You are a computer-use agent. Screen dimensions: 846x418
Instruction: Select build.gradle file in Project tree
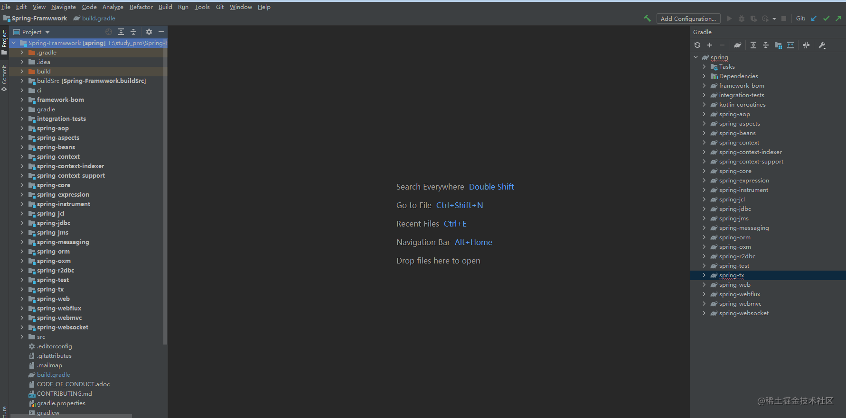tap(54, 374)
